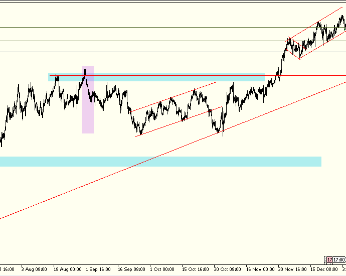Click the 1 Sep 16:00 time label
Viewport: 346px width, 276px height.
(x=98, y=269)
